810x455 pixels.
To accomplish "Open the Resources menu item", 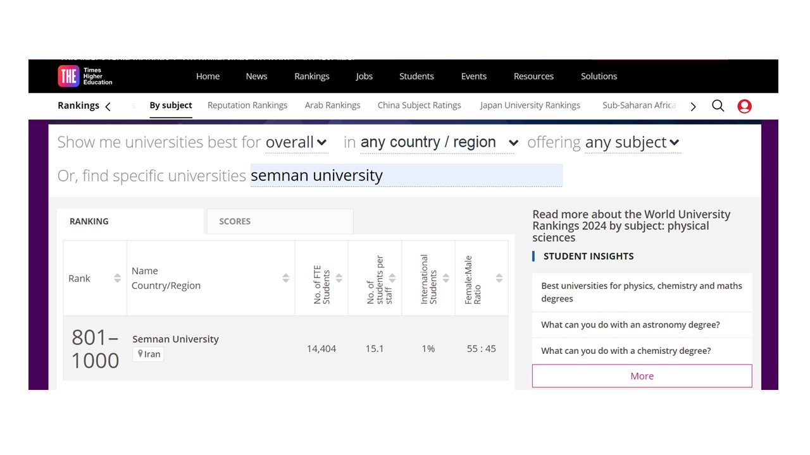I will (x=533, y=76).
